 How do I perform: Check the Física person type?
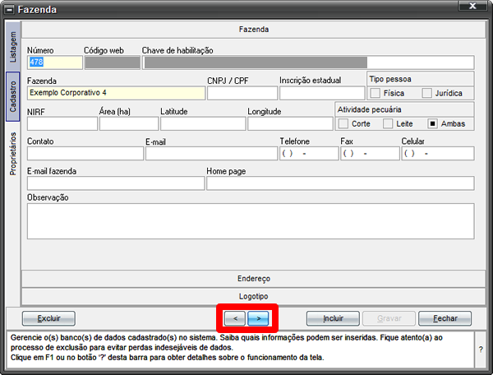(x=375, y=93)
